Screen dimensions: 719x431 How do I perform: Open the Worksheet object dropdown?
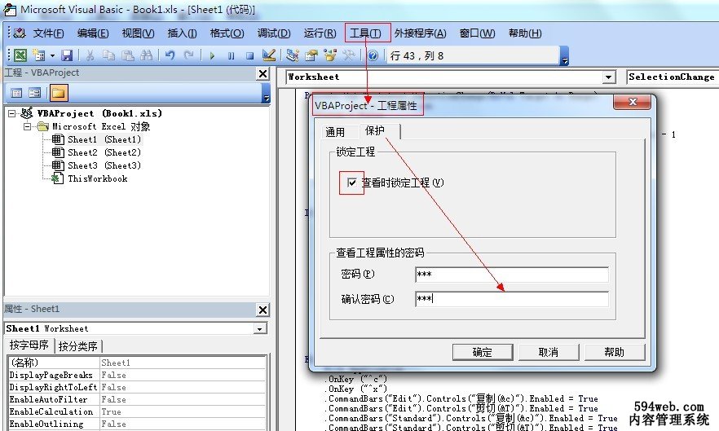[608, 77]
